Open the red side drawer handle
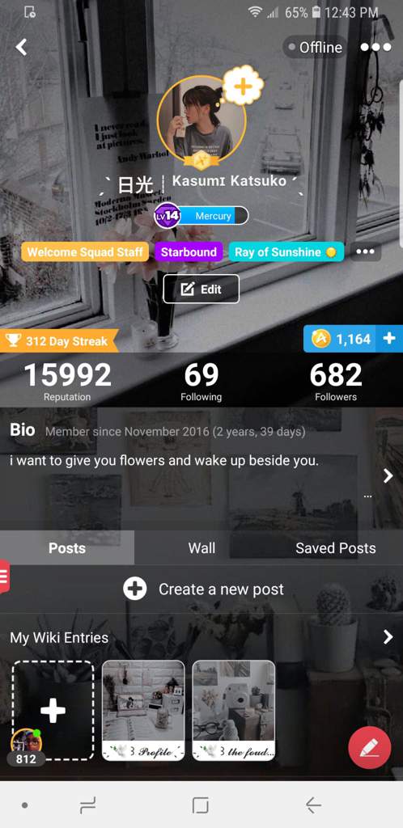 (x=4, y=576)
